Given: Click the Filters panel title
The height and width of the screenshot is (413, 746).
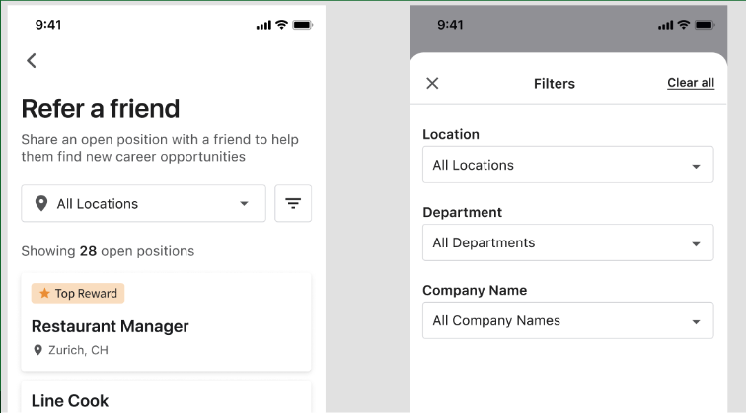Looking at the screenshot, I should tap(554, 84).
